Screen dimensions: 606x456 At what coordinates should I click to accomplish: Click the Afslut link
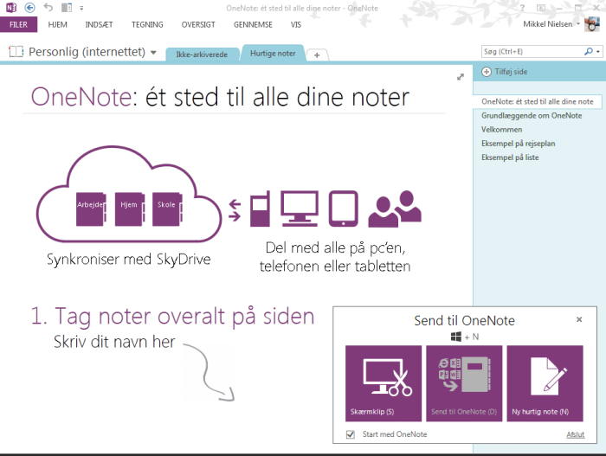576,434
